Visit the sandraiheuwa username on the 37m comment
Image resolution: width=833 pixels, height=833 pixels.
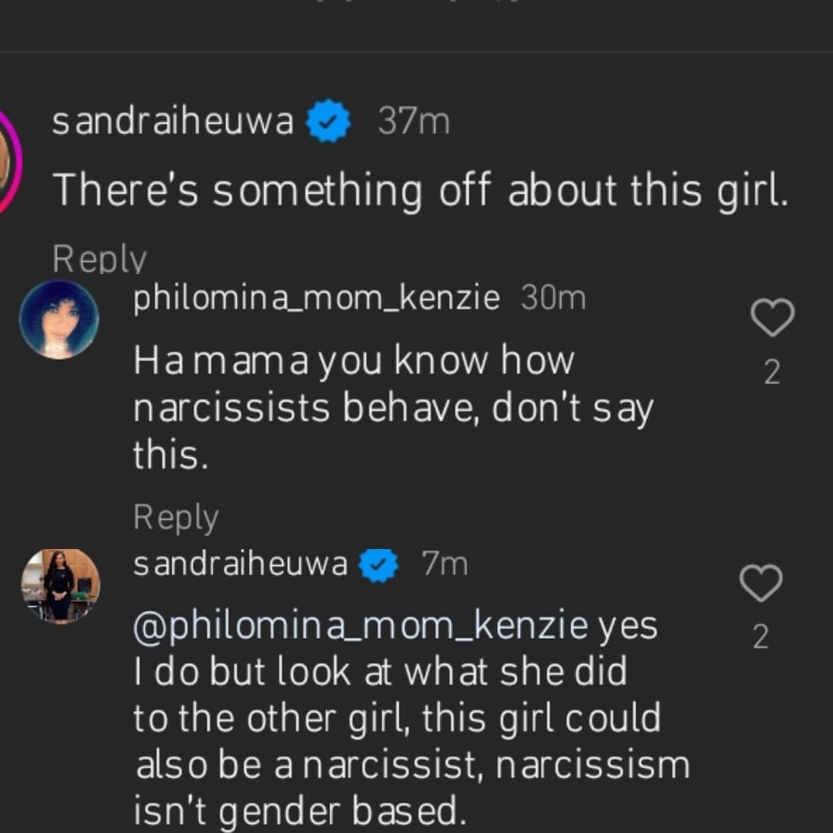[x=172, y=122]
